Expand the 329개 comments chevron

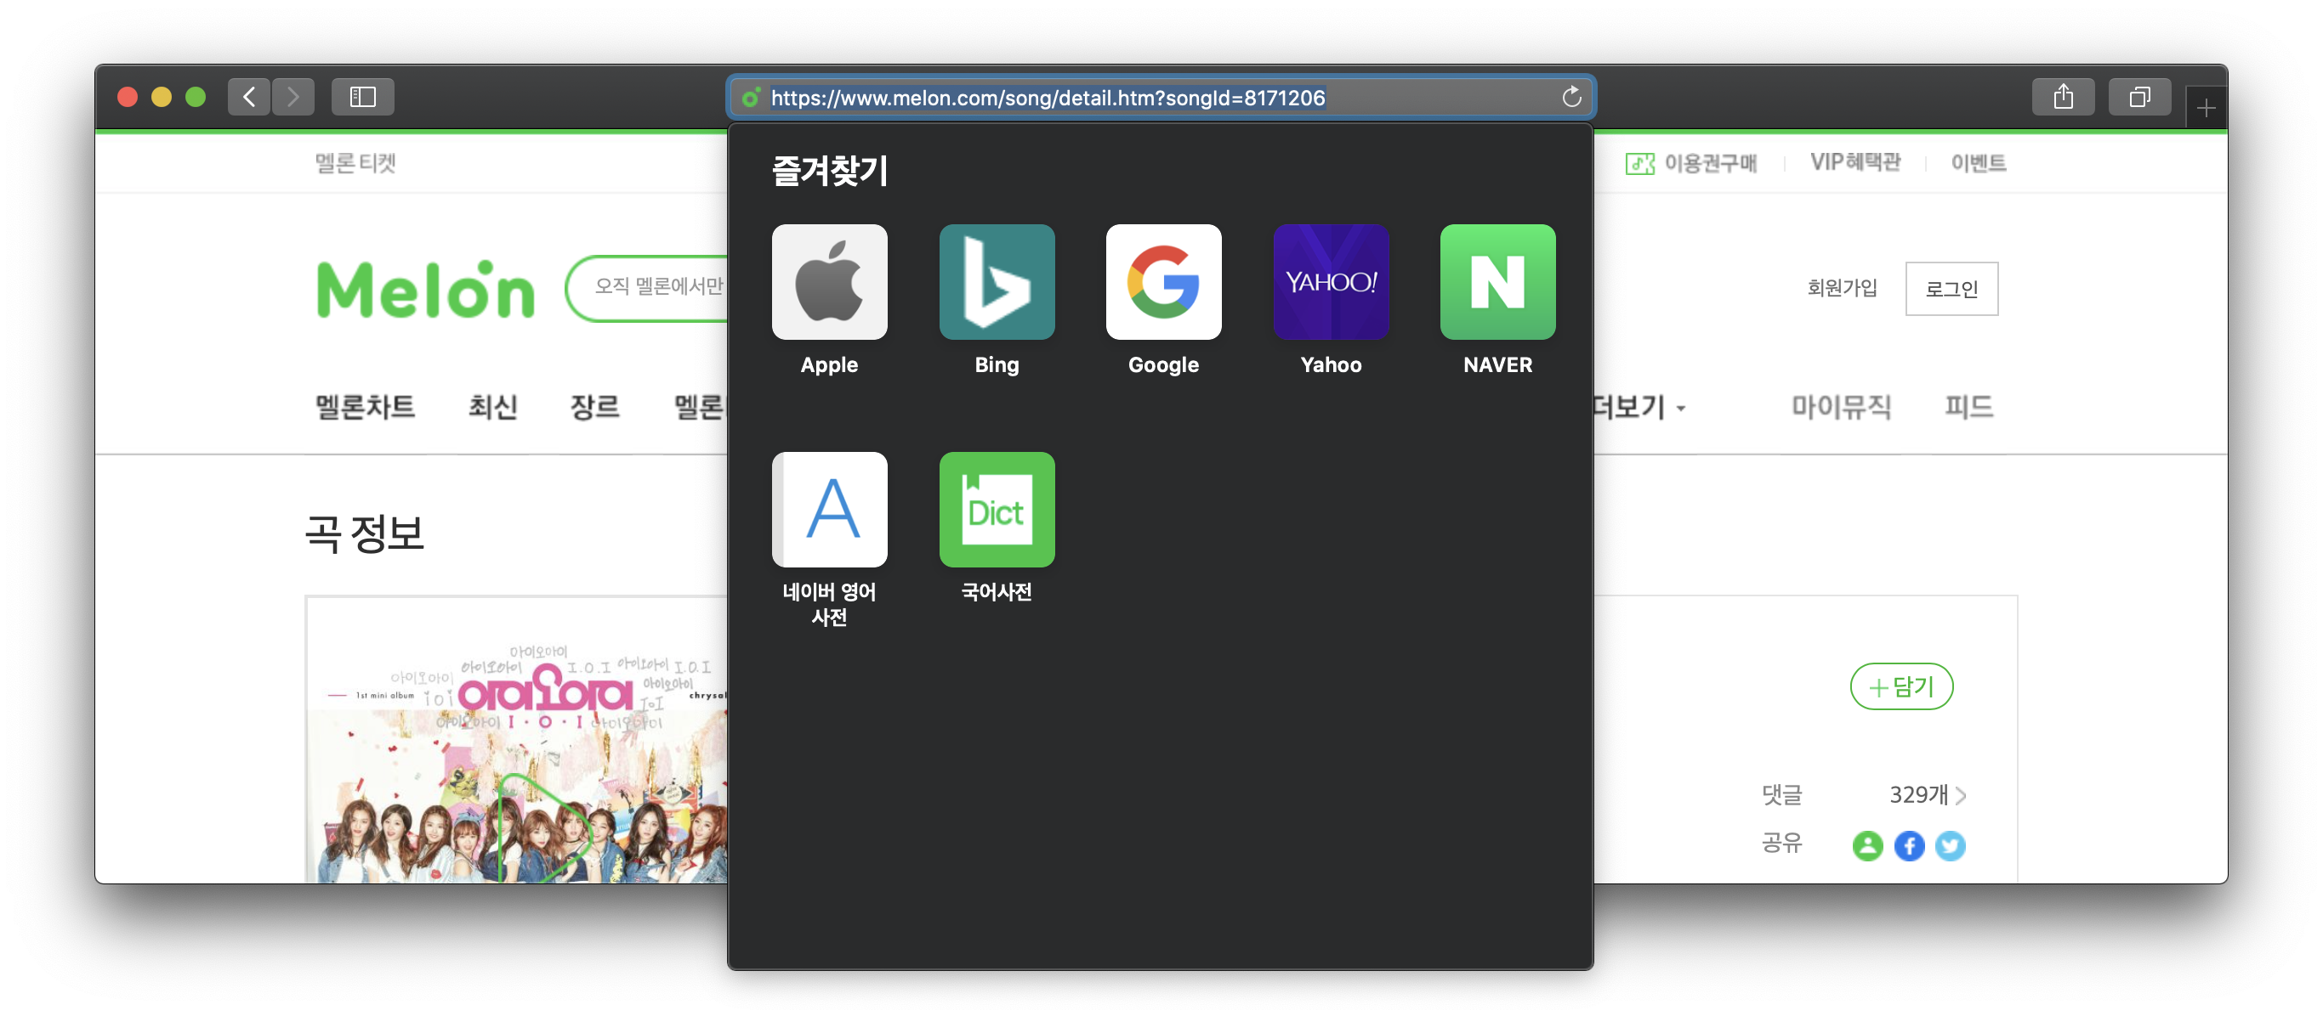(1961, 795)
